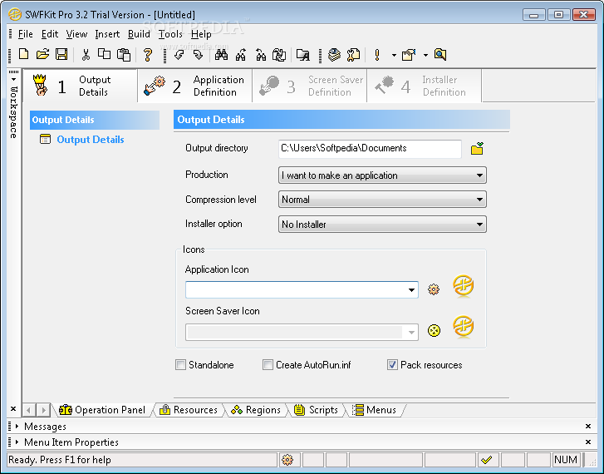
Task: Switch to step 1 Output Details tab
Action: coord(80,86)
